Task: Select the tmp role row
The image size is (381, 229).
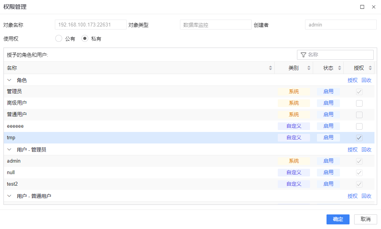Action: [x=189, y=138]
